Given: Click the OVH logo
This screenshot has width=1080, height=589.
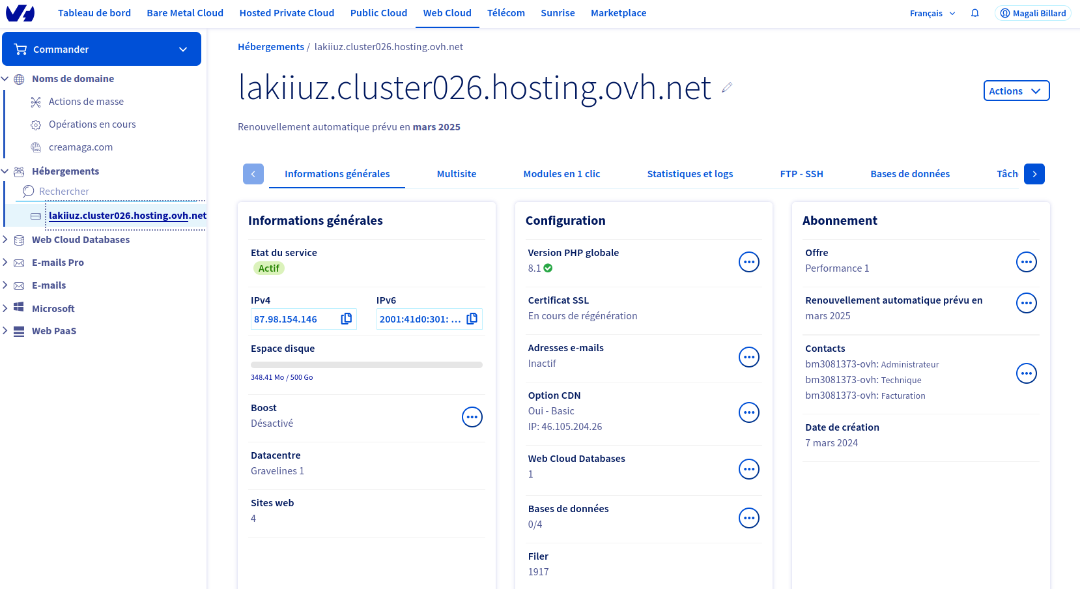Looking at the screenshot, I should point(20,13).
